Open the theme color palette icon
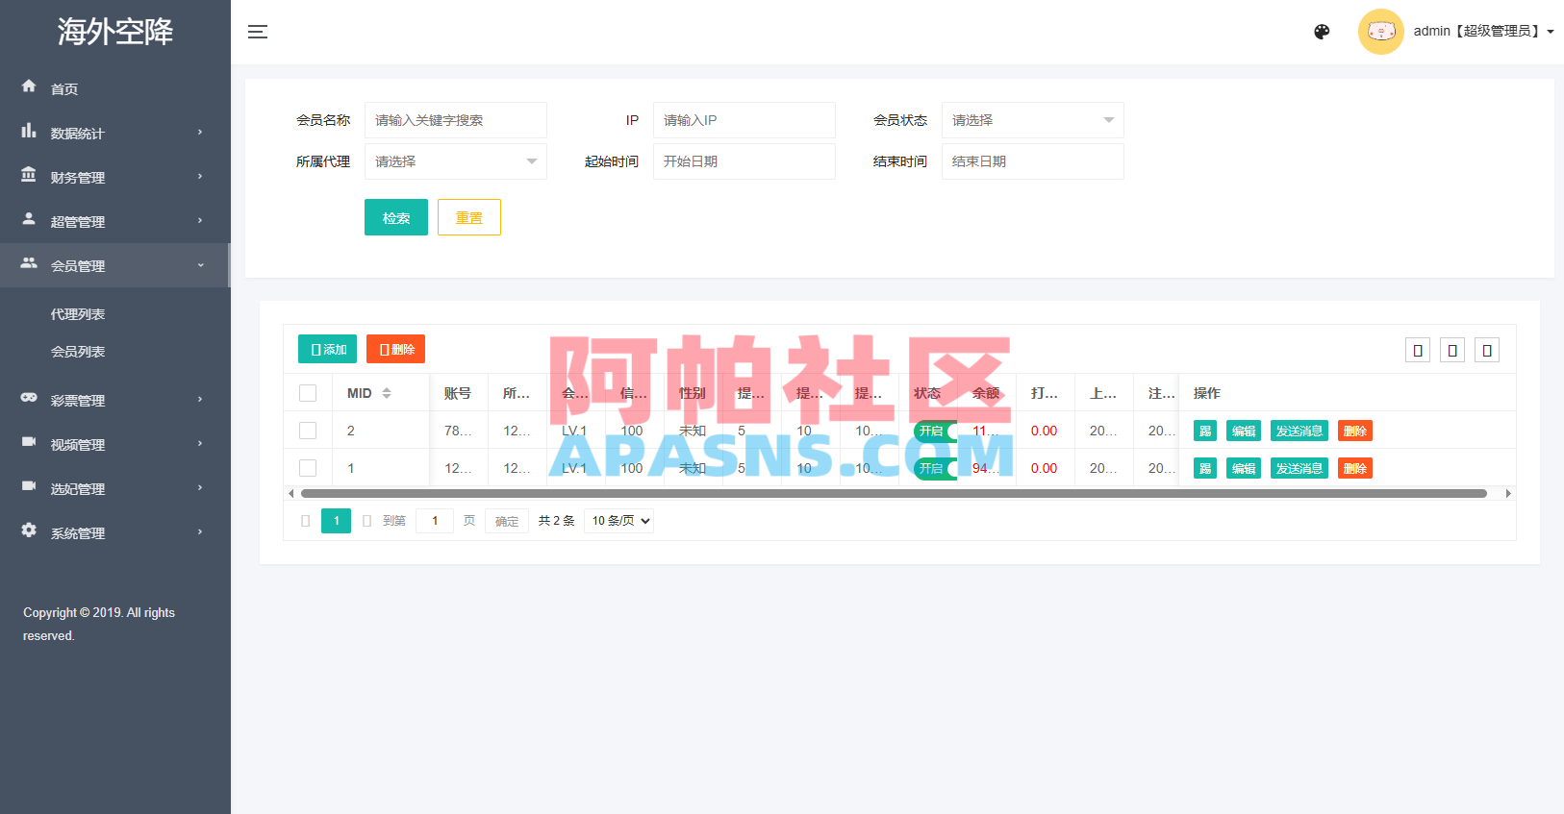Image resolution: width=1564 pixels, height=814 pixels. click(1322, 32)
